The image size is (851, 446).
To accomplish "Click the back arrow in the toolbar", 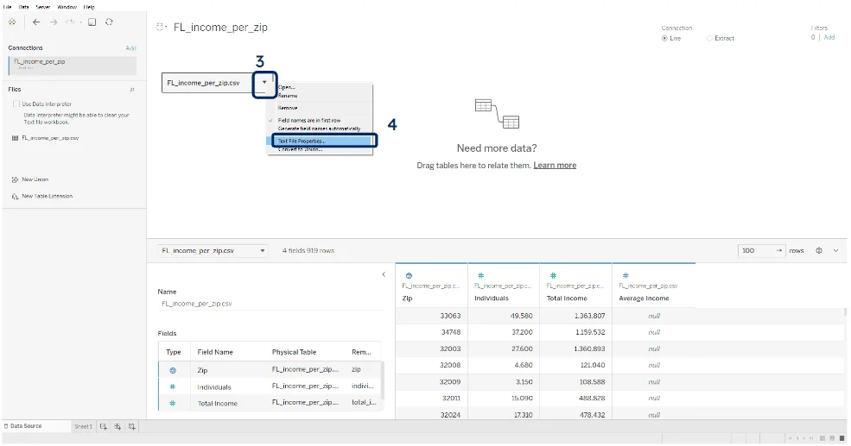I will (x=36, y=22).
